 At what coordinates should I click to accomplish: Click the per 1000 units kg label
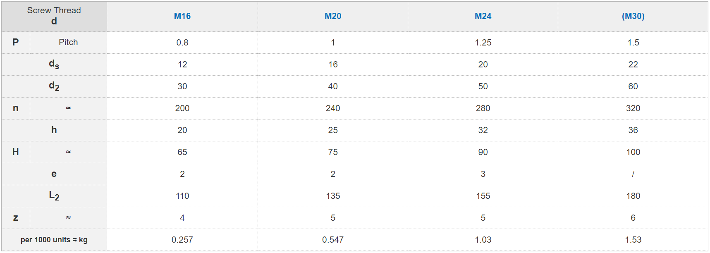click(x=54, y=240)
